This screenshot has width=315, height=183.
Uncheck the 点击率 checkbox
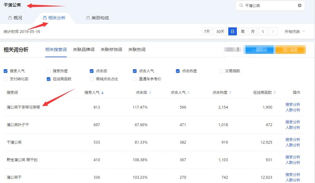[92, 71]
